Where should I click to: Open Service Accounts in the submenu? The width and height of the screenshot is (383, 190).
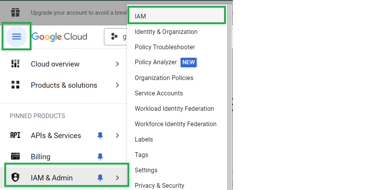(x=159, y=93)
